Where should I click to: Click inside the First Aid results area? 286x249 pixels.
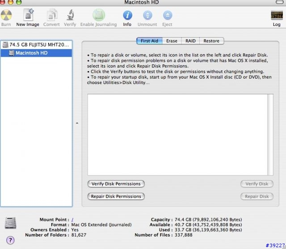click(177, 135)
